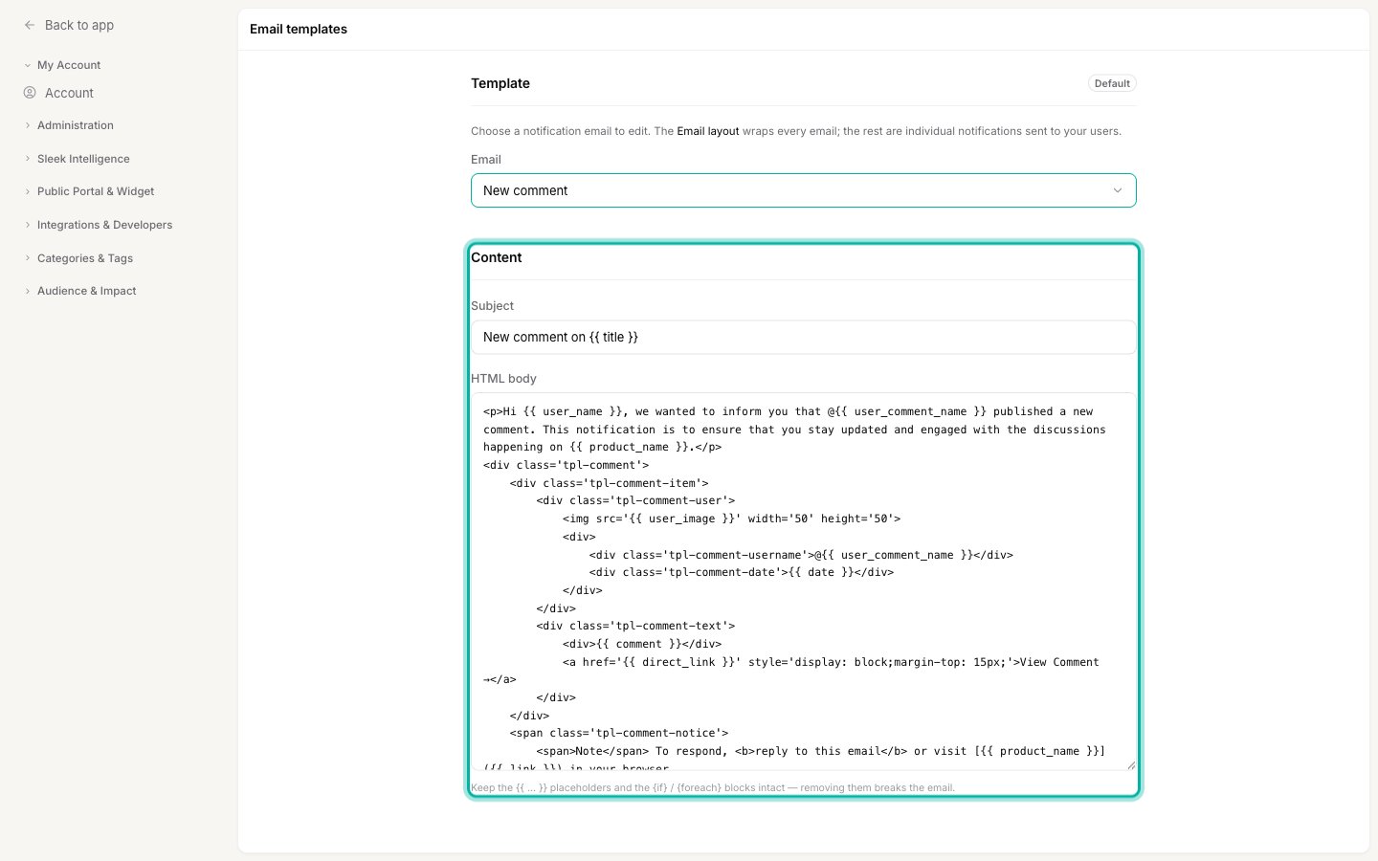Click the dropdown chevron in Email selector
Image resolution: width=1378 pixels, height=861 pixels.
point(1117,190)
